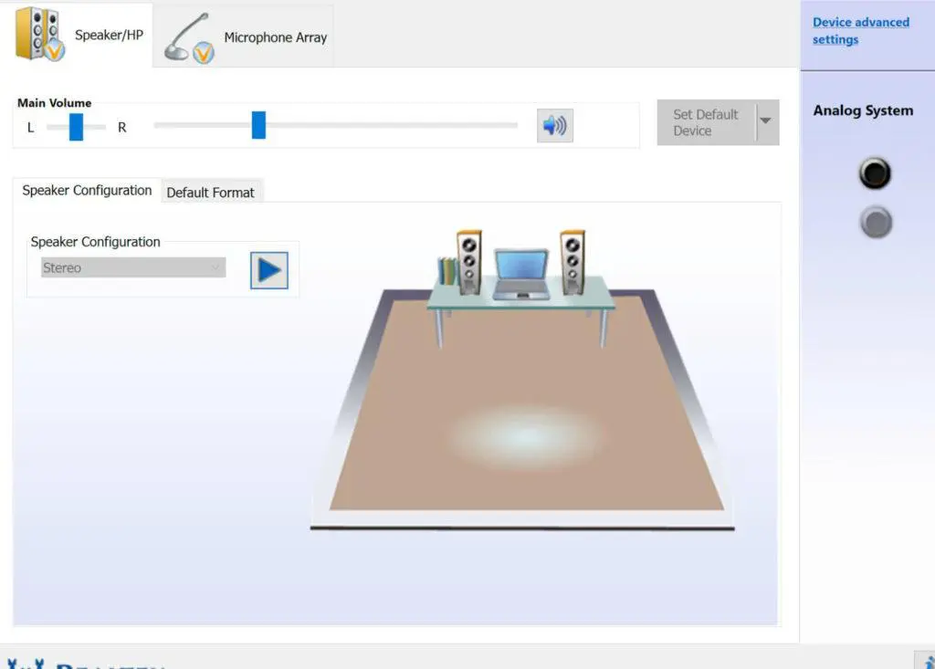The width and height of the screenshot is (935, 669).
Task: Click the L/R balance slider handle
Action: tap(76, 127)
